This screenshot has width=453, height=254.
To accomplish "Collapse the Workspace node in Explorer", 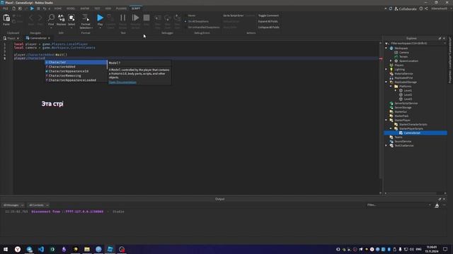I will (386, 49).
